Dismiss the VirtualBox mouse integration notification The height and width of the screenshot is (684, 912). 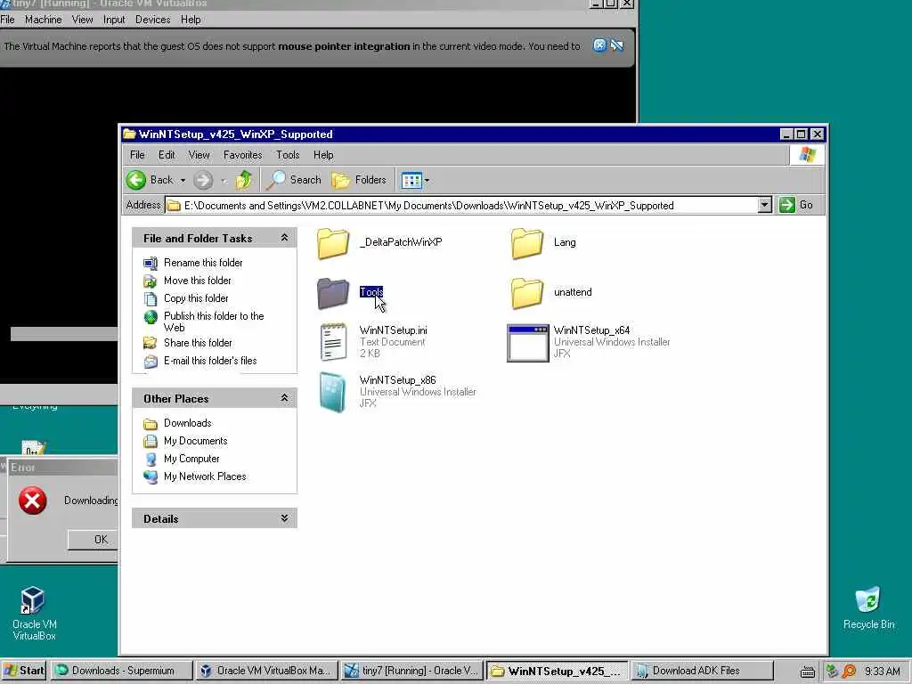point(599,45)
